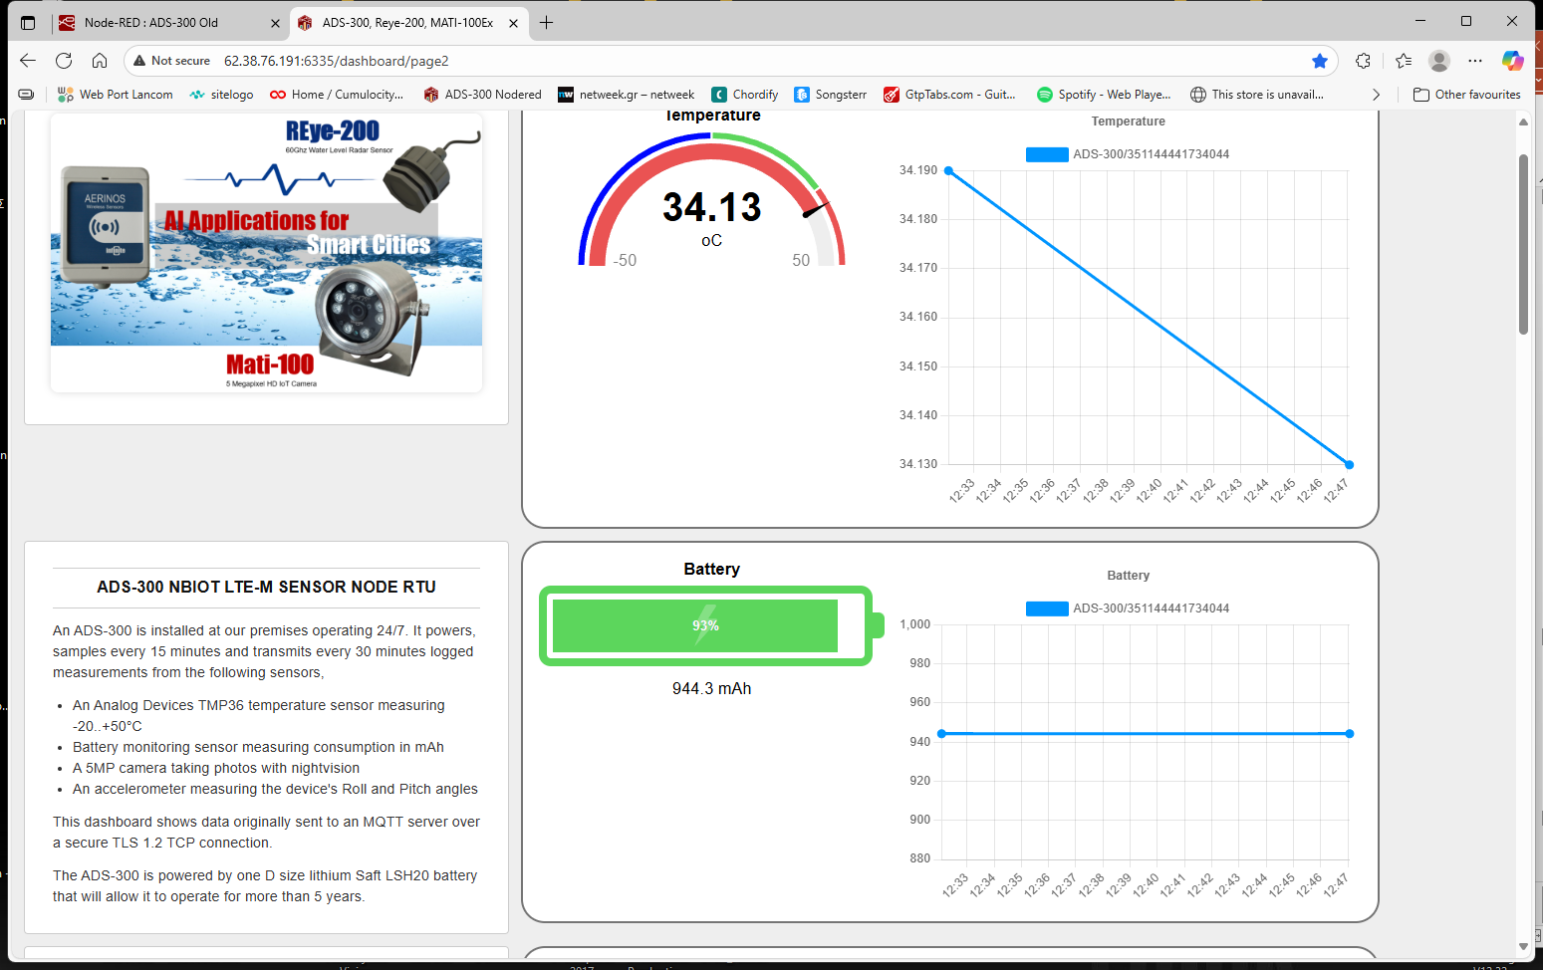Click the 34.13 temperature gauge reading

[x=712, y=207]
